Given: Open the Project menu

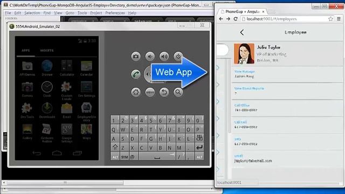Looking at the screenshot, I should click(96, 13).
